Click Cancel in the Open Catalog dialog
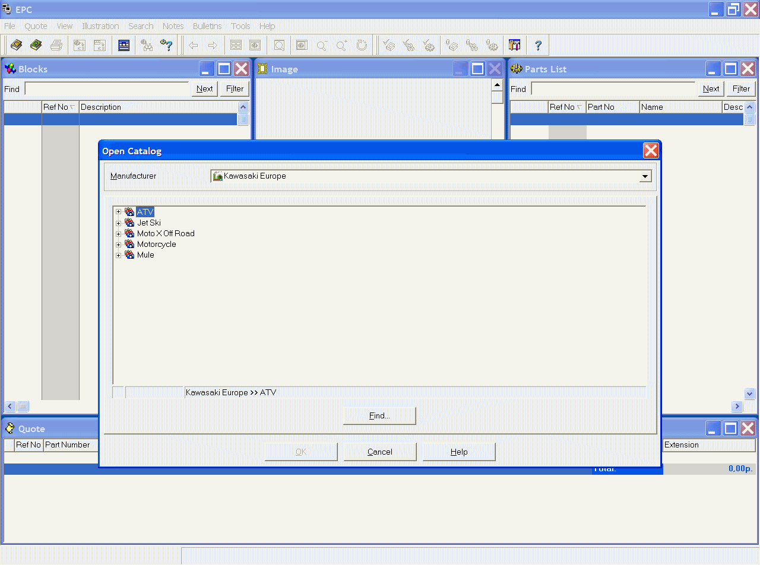 click(x=379, y=452)
